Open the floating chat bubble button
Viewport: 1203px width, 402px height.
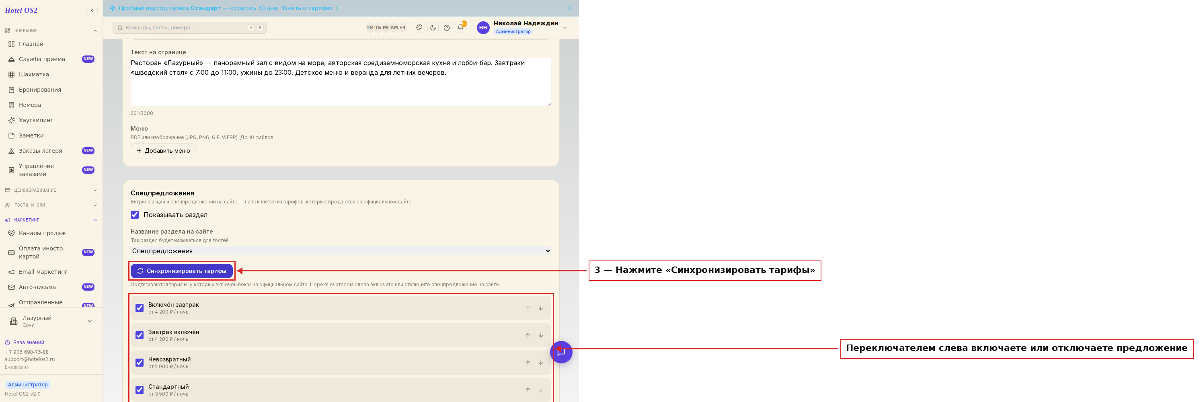click(561, 352)
